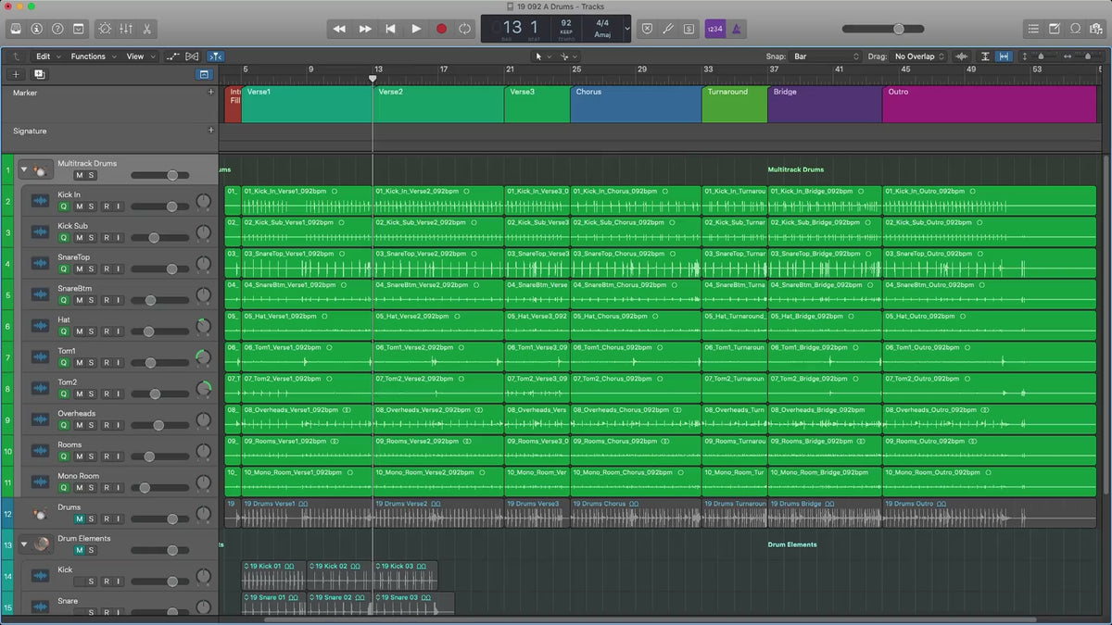Open the Mixer from the control bar
1112x625 pixels.
point(124,29)
